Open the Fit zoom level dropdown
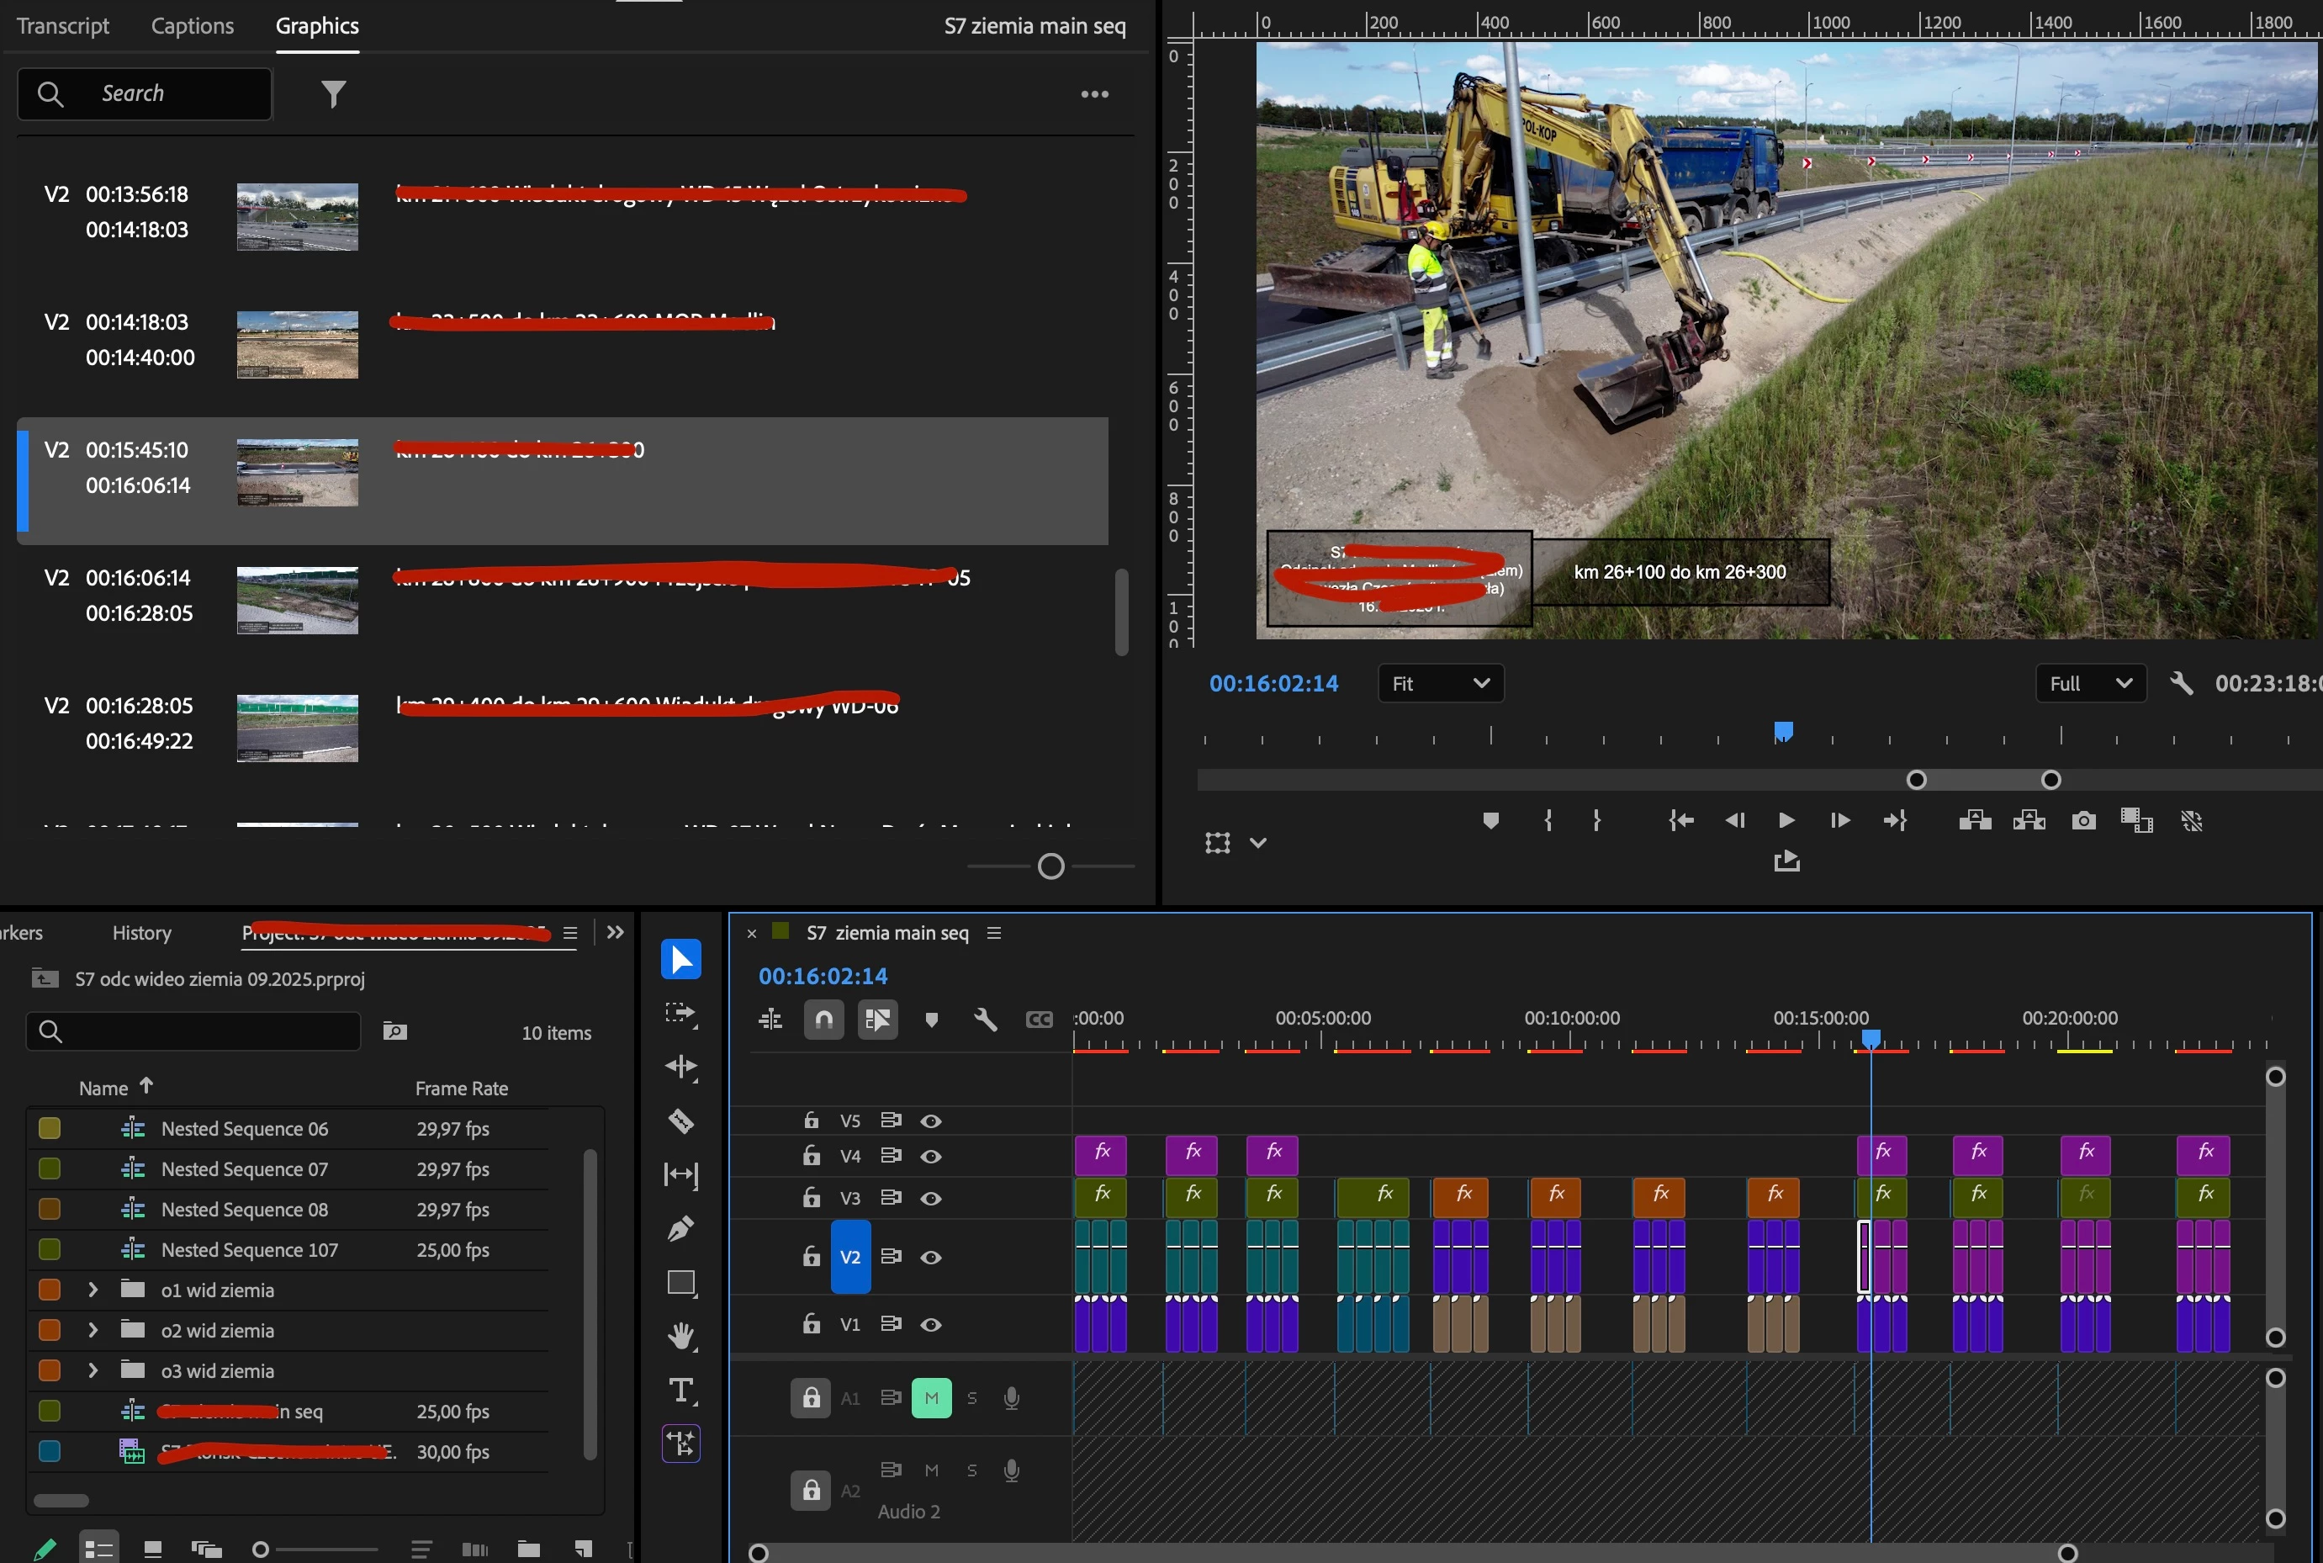The height and width of the screenshot is (1563, 2323). coord(1440,683)
